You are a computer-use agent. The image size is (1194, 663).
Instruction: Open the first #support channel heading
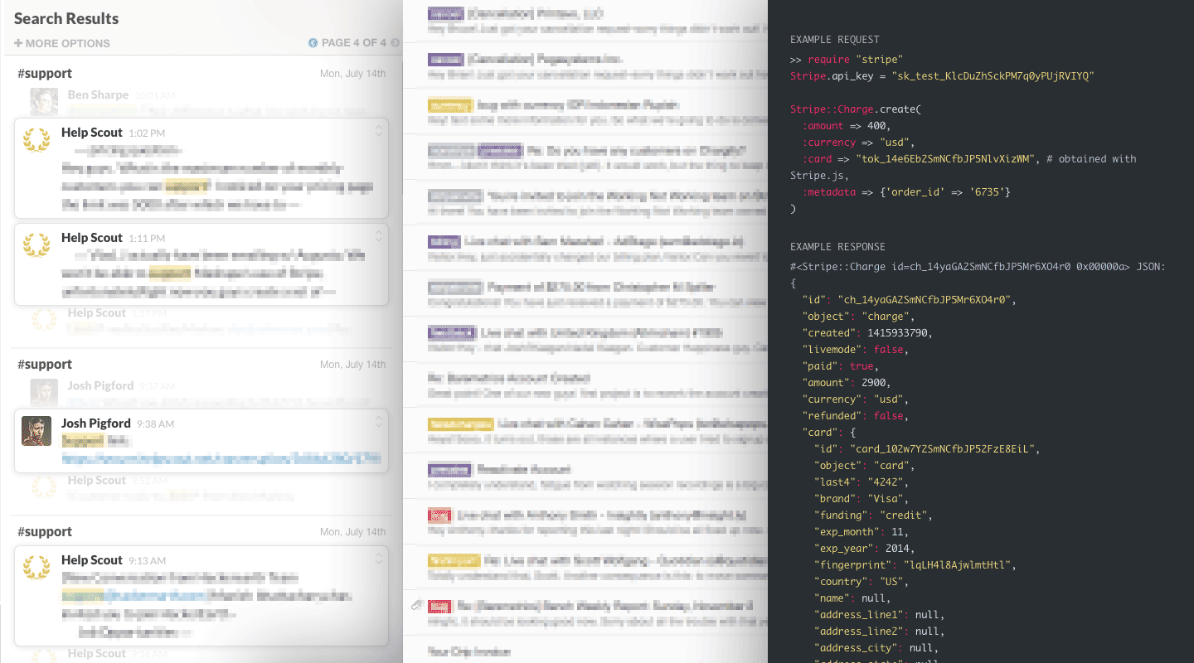point(45,74)
